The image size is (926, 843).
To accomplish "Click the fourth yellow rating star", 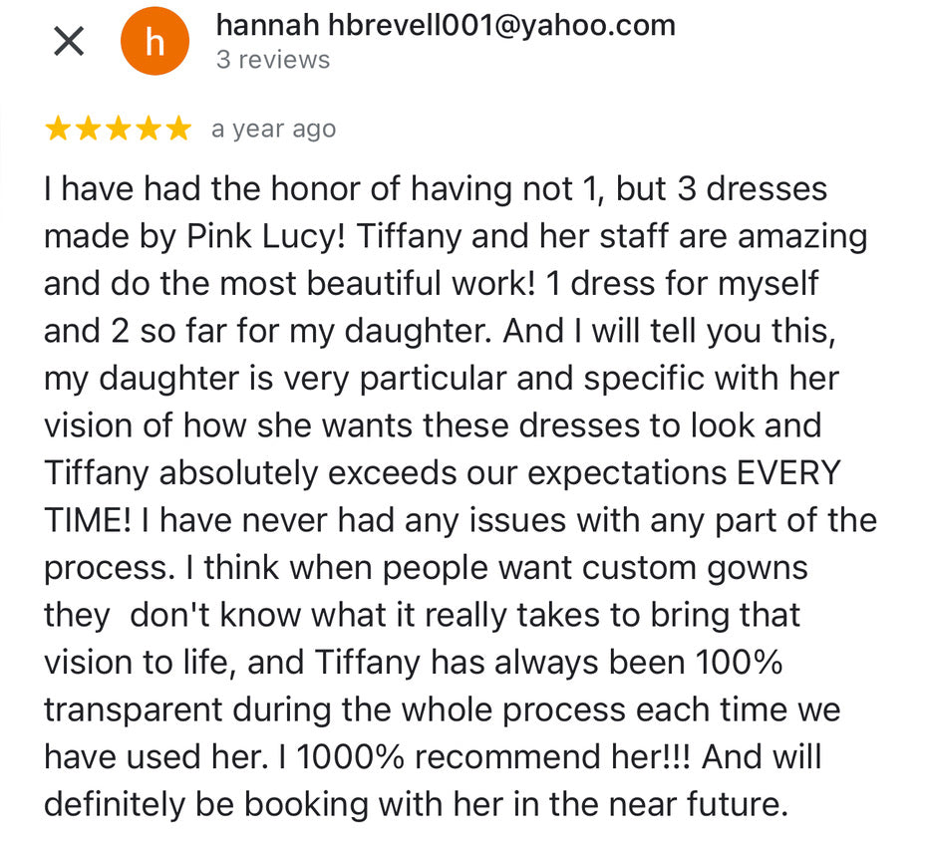I will pos(149,129).
